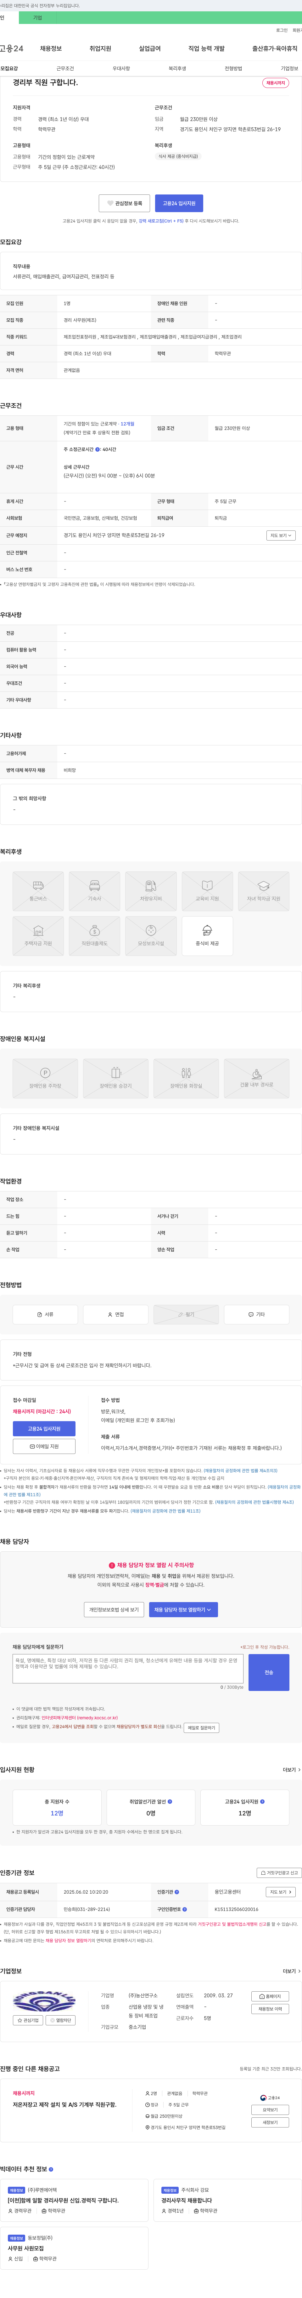
Task: Click the 건물 내부 경사로 icon
Action: coord(257,1079)
